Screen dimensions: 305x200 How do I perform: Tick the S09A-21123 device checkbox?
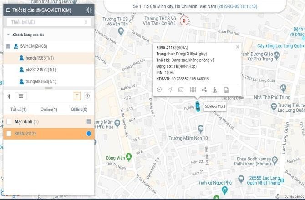pyautogui.click(x=9, y=134)
